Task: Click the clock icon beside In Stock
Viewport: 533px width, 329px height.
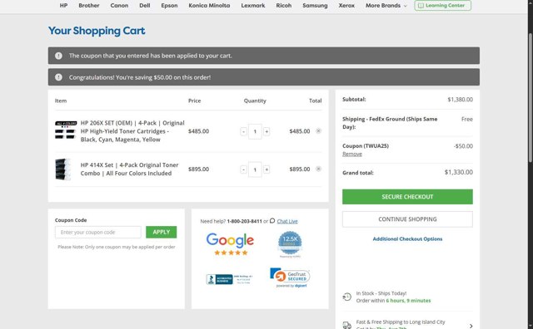Action: pos(346,297)
